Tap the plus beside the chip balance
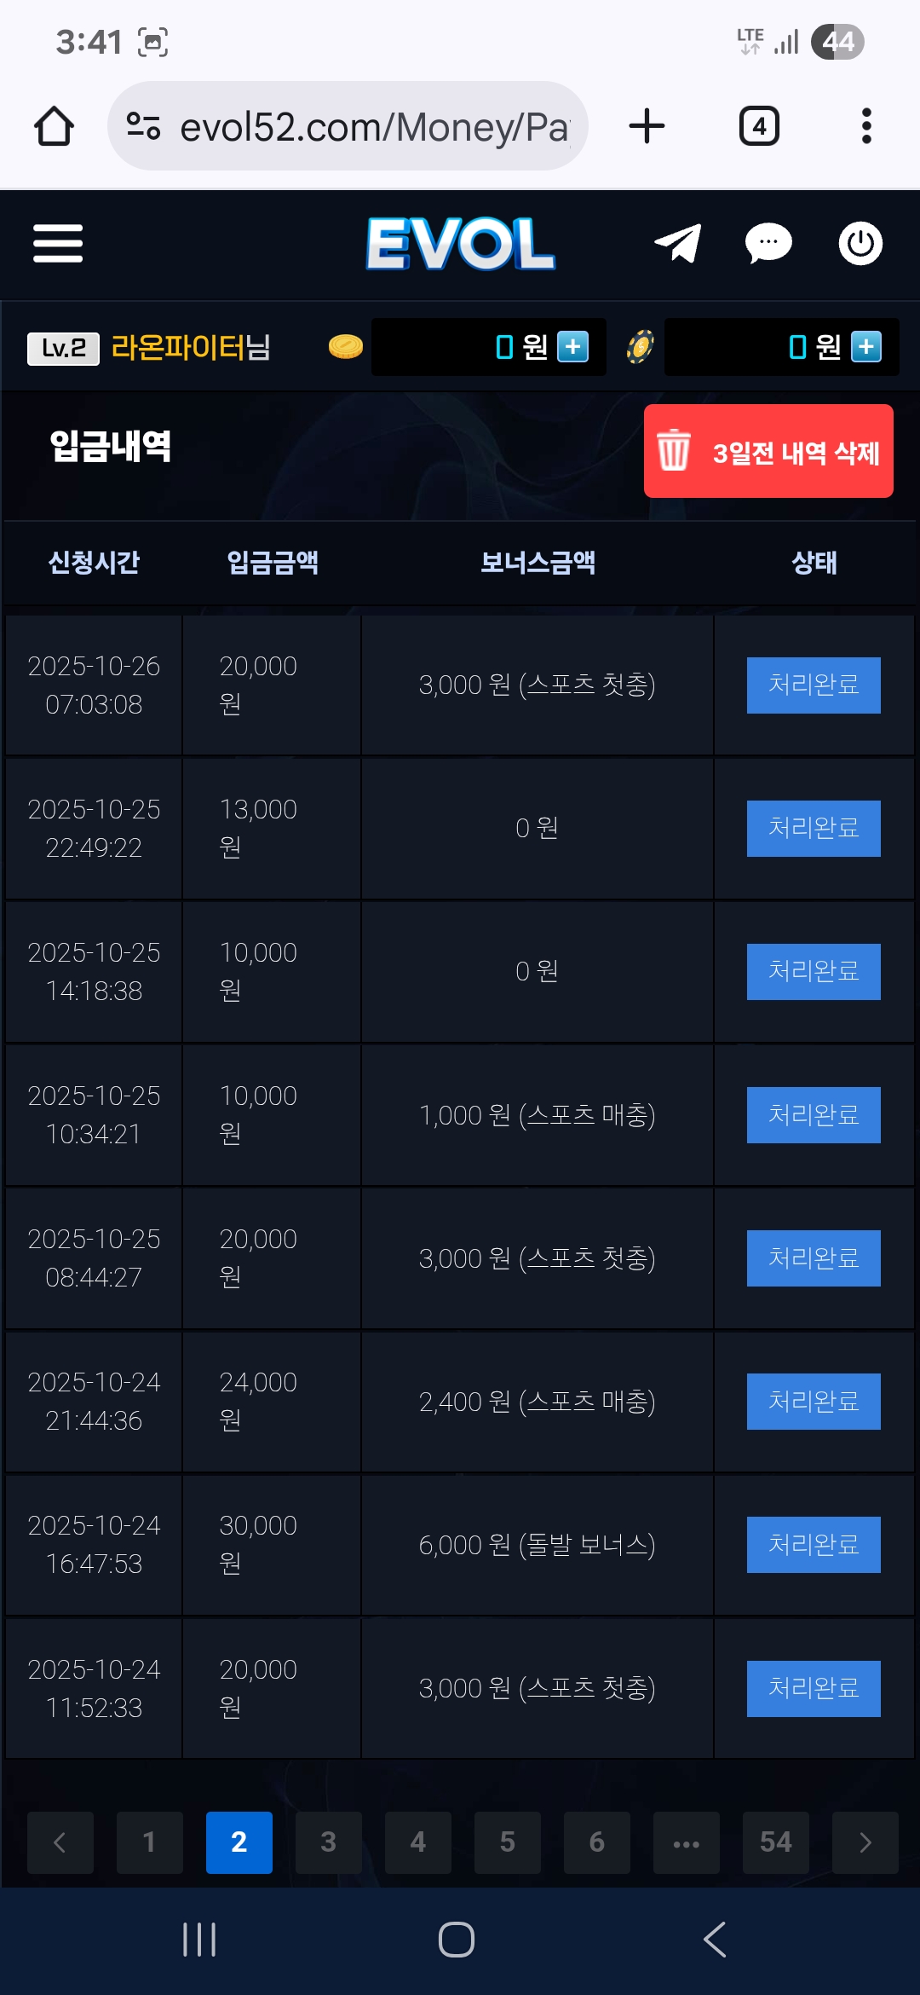 pyautogui.click(x=866, y=347)
